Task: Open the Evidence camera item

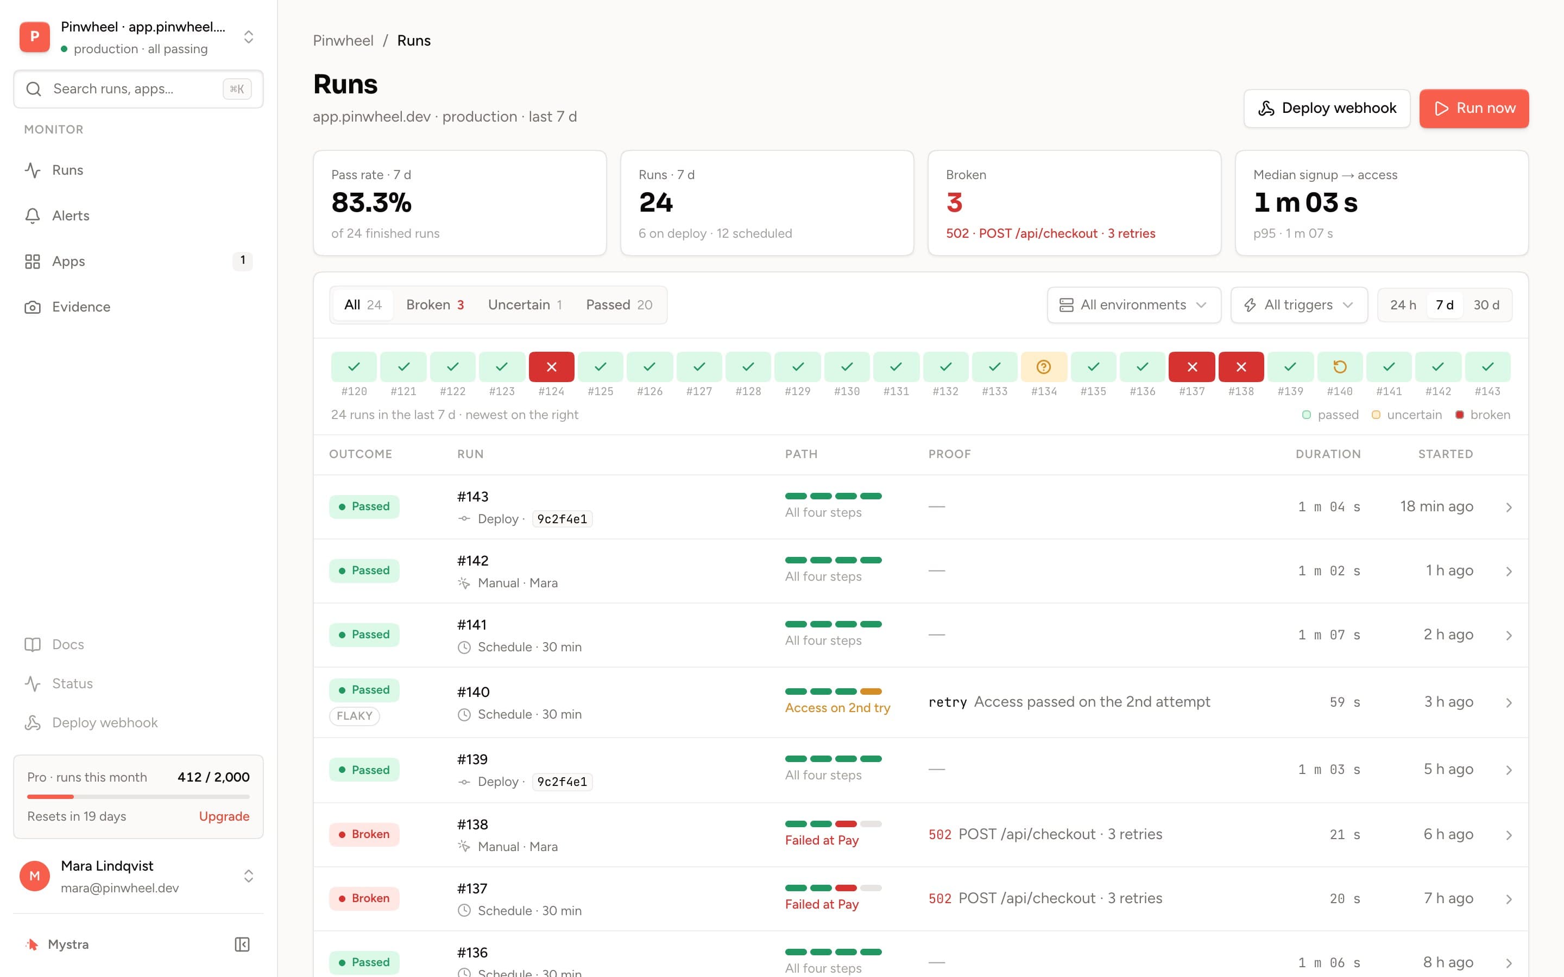Action: tap(137, 307)
